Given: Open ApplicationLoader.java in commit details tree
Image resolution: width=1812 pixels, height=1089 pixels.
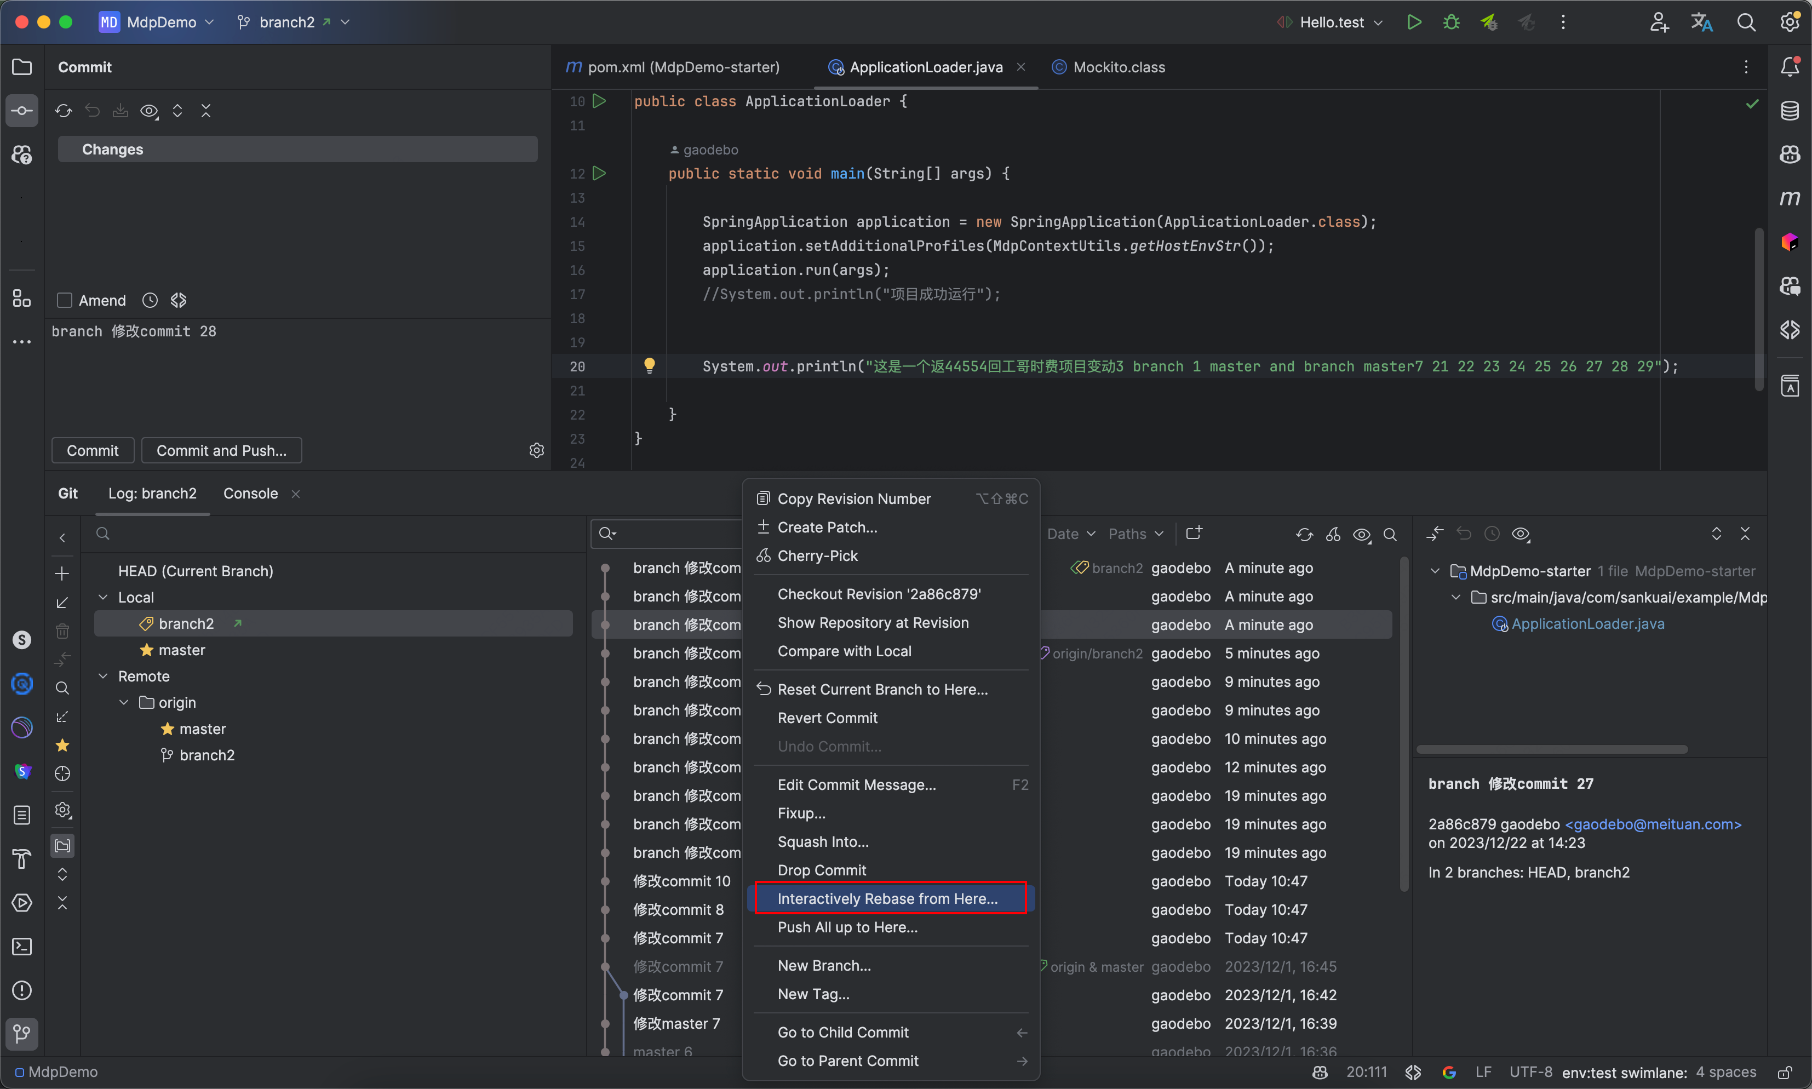Looking at the screenshot, I should (1587, 624).
